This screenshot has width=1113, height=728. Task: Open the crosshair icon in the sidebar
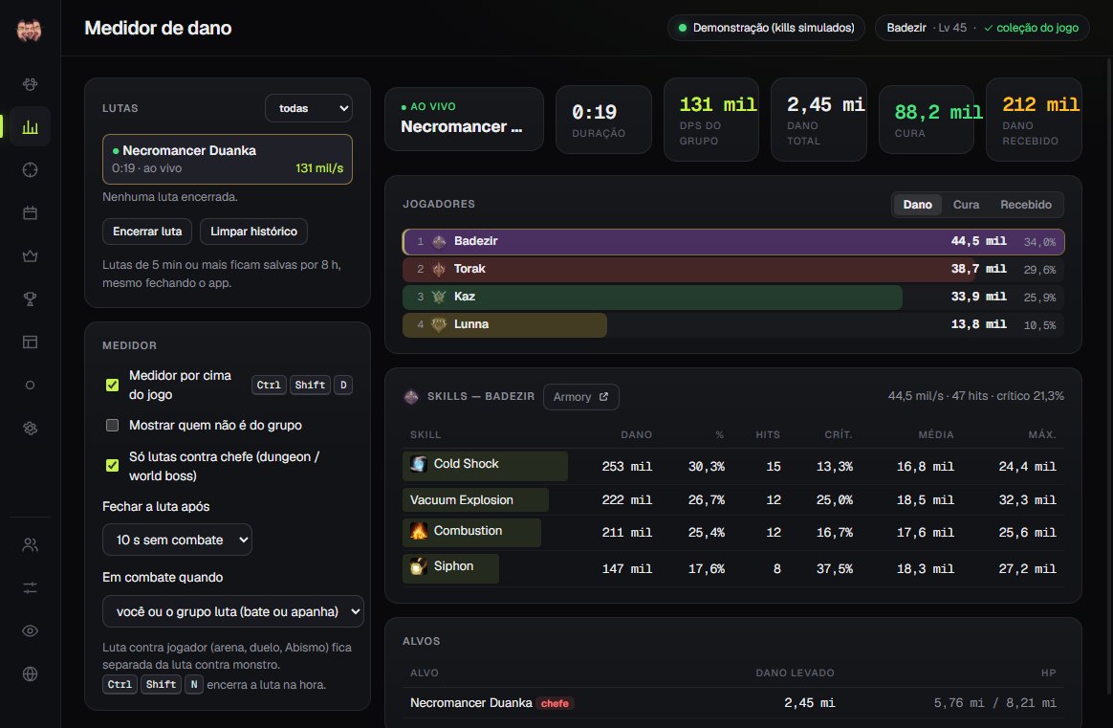(x=30, y=169)
